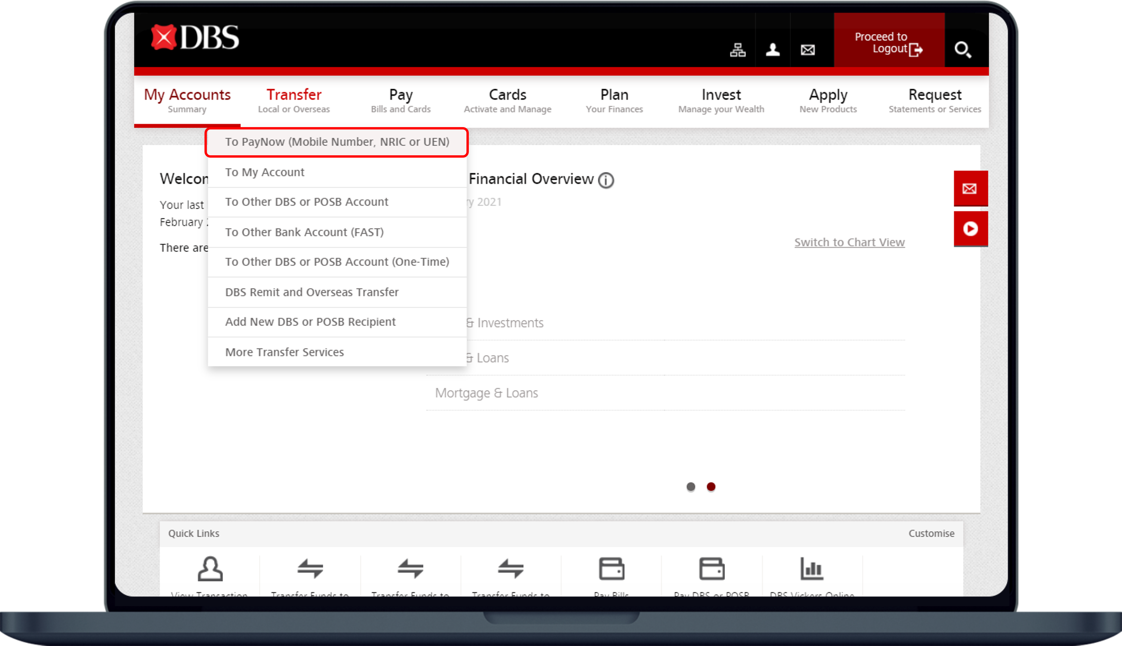1122x646 pixels.
Task: Open the user profile icon
Action: [x=773, y=50]
